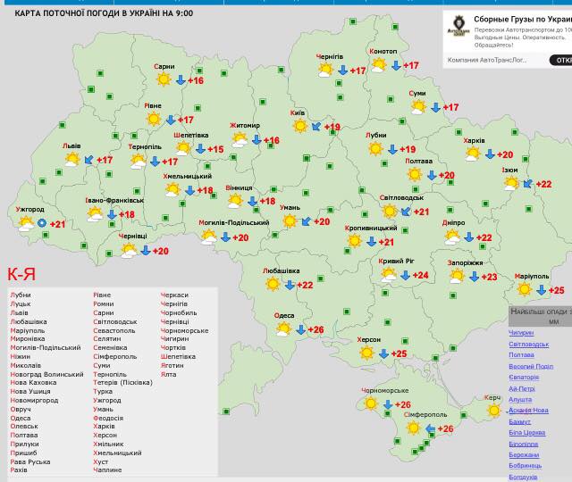Click the partly cloudy icon at Львів
The height and width of the screenshot is (482, 572).
coord(72,160)
